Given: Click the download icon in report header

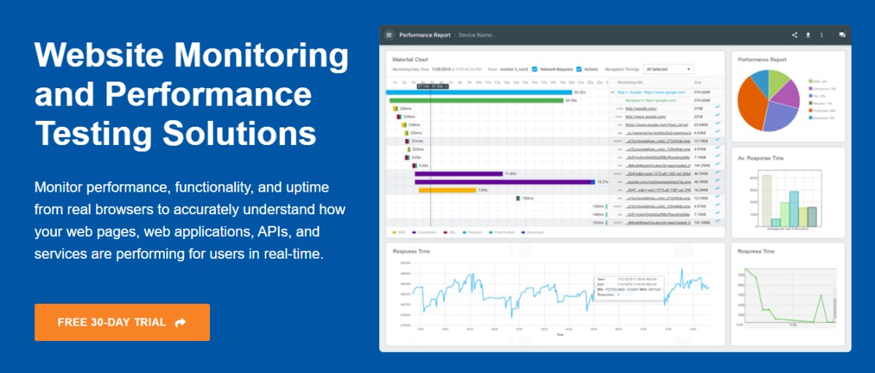Looking at the screenshot, I should pyautogui.click(x=808, y=34).
